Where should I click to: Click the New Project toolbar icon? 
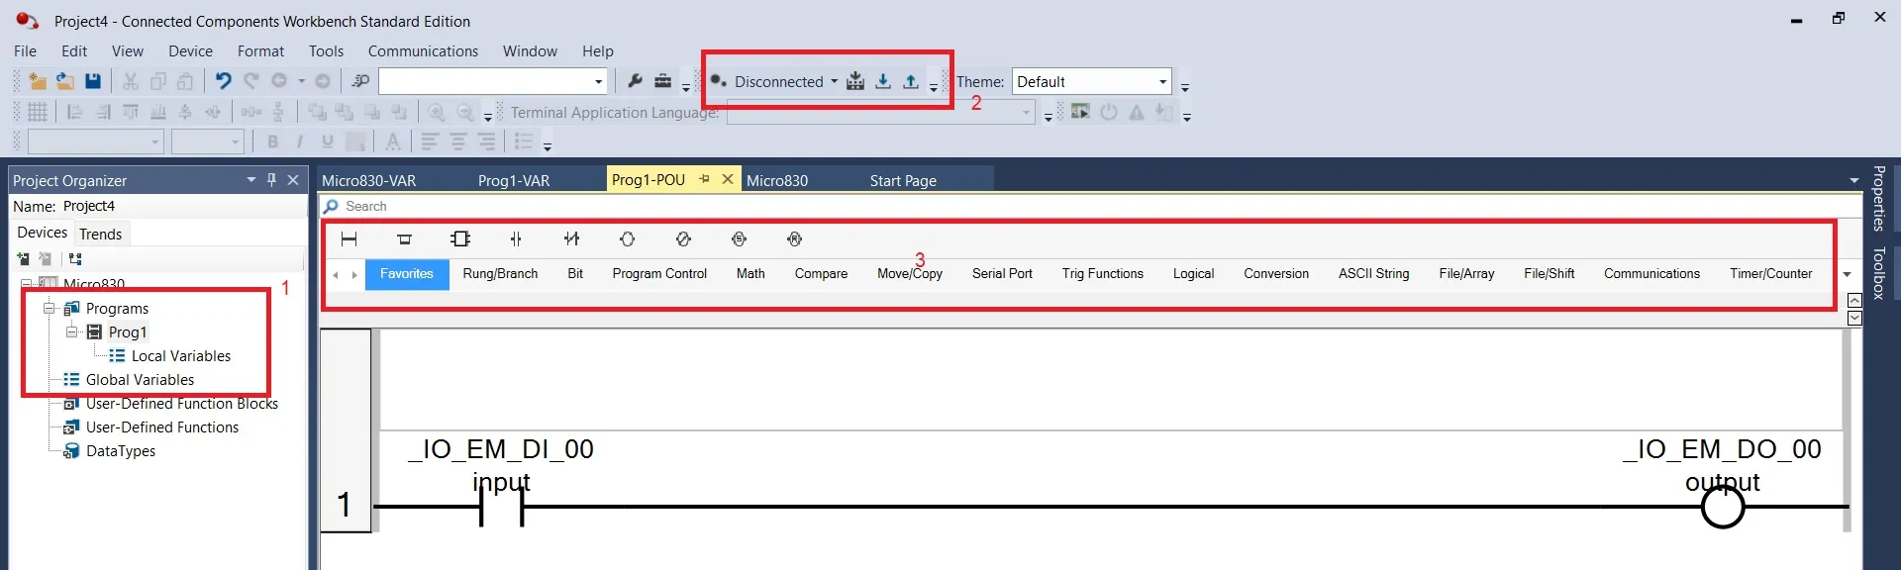click(x=38, y=81)
